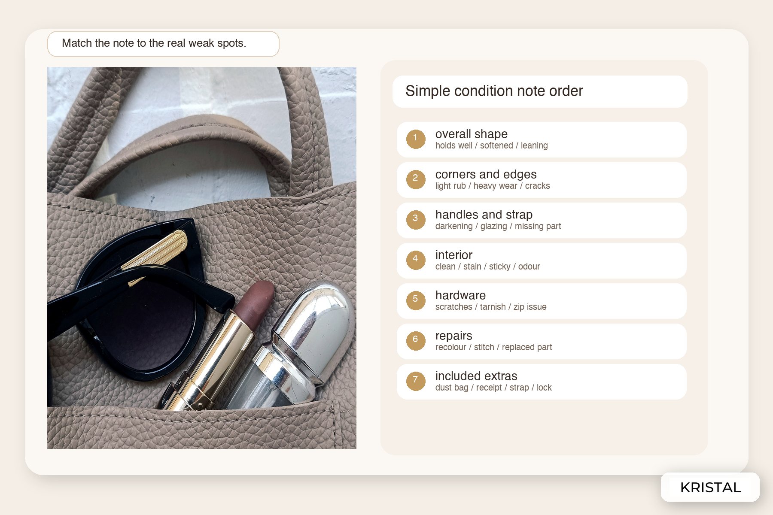The width and height of the screenshot is (773, 515).
Task: Click the number 3 badge beside handles and strap
Action: (x=416, y=220)
